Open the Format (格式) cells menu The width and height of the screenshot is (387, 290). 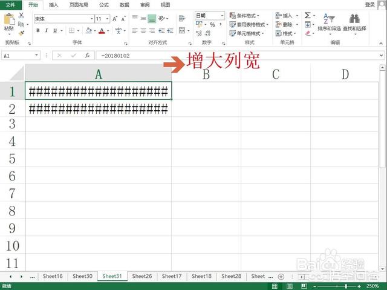286,33
